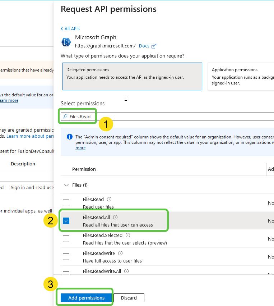
Task: Go back via All APIs link
Action: coord(70,28)
